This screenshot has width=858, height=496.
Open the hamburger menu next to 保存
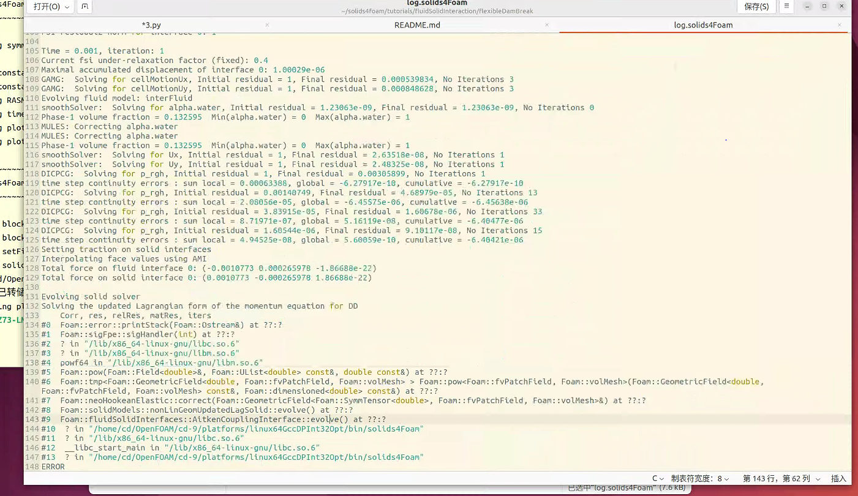(787, 6)
